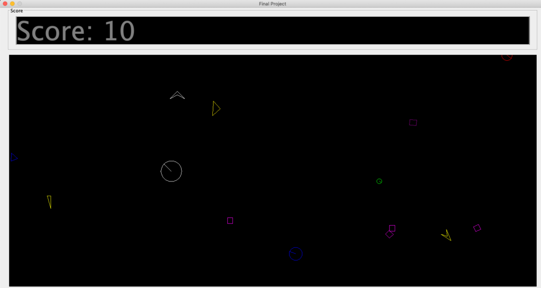The height and width of the screenshot is (288, 541).
Task: Click the "Score" panel label
Action: pyautogui.click(x=16, y=11)
